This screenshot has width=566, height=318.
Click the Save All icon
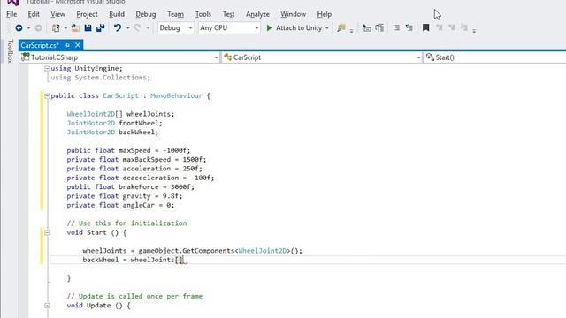pos(100,27)
